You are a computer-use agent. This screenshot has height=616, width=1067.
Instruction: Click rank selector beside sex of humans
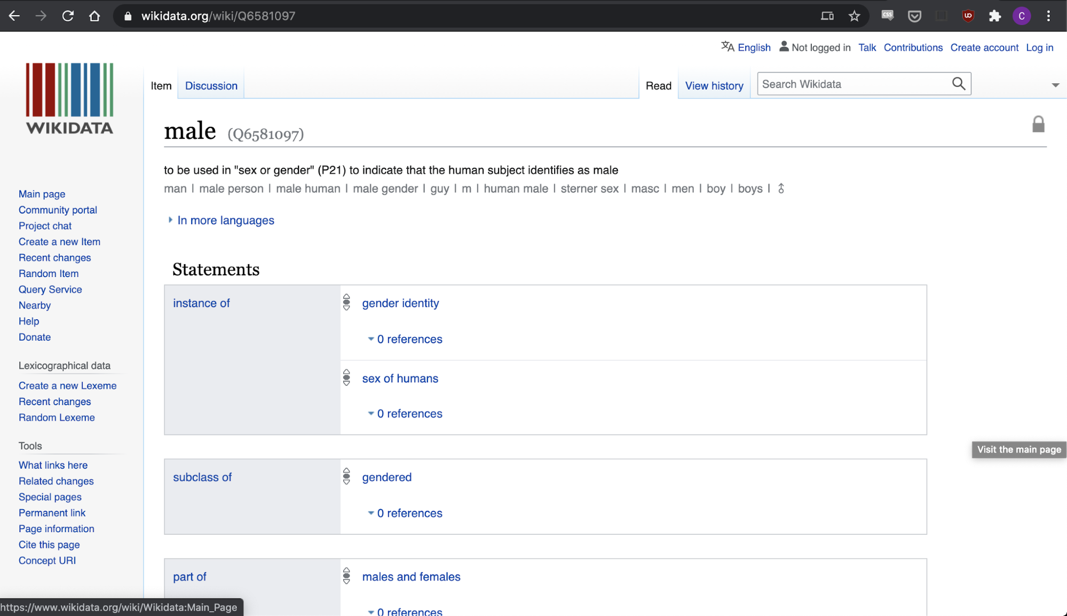pos(346,377)
